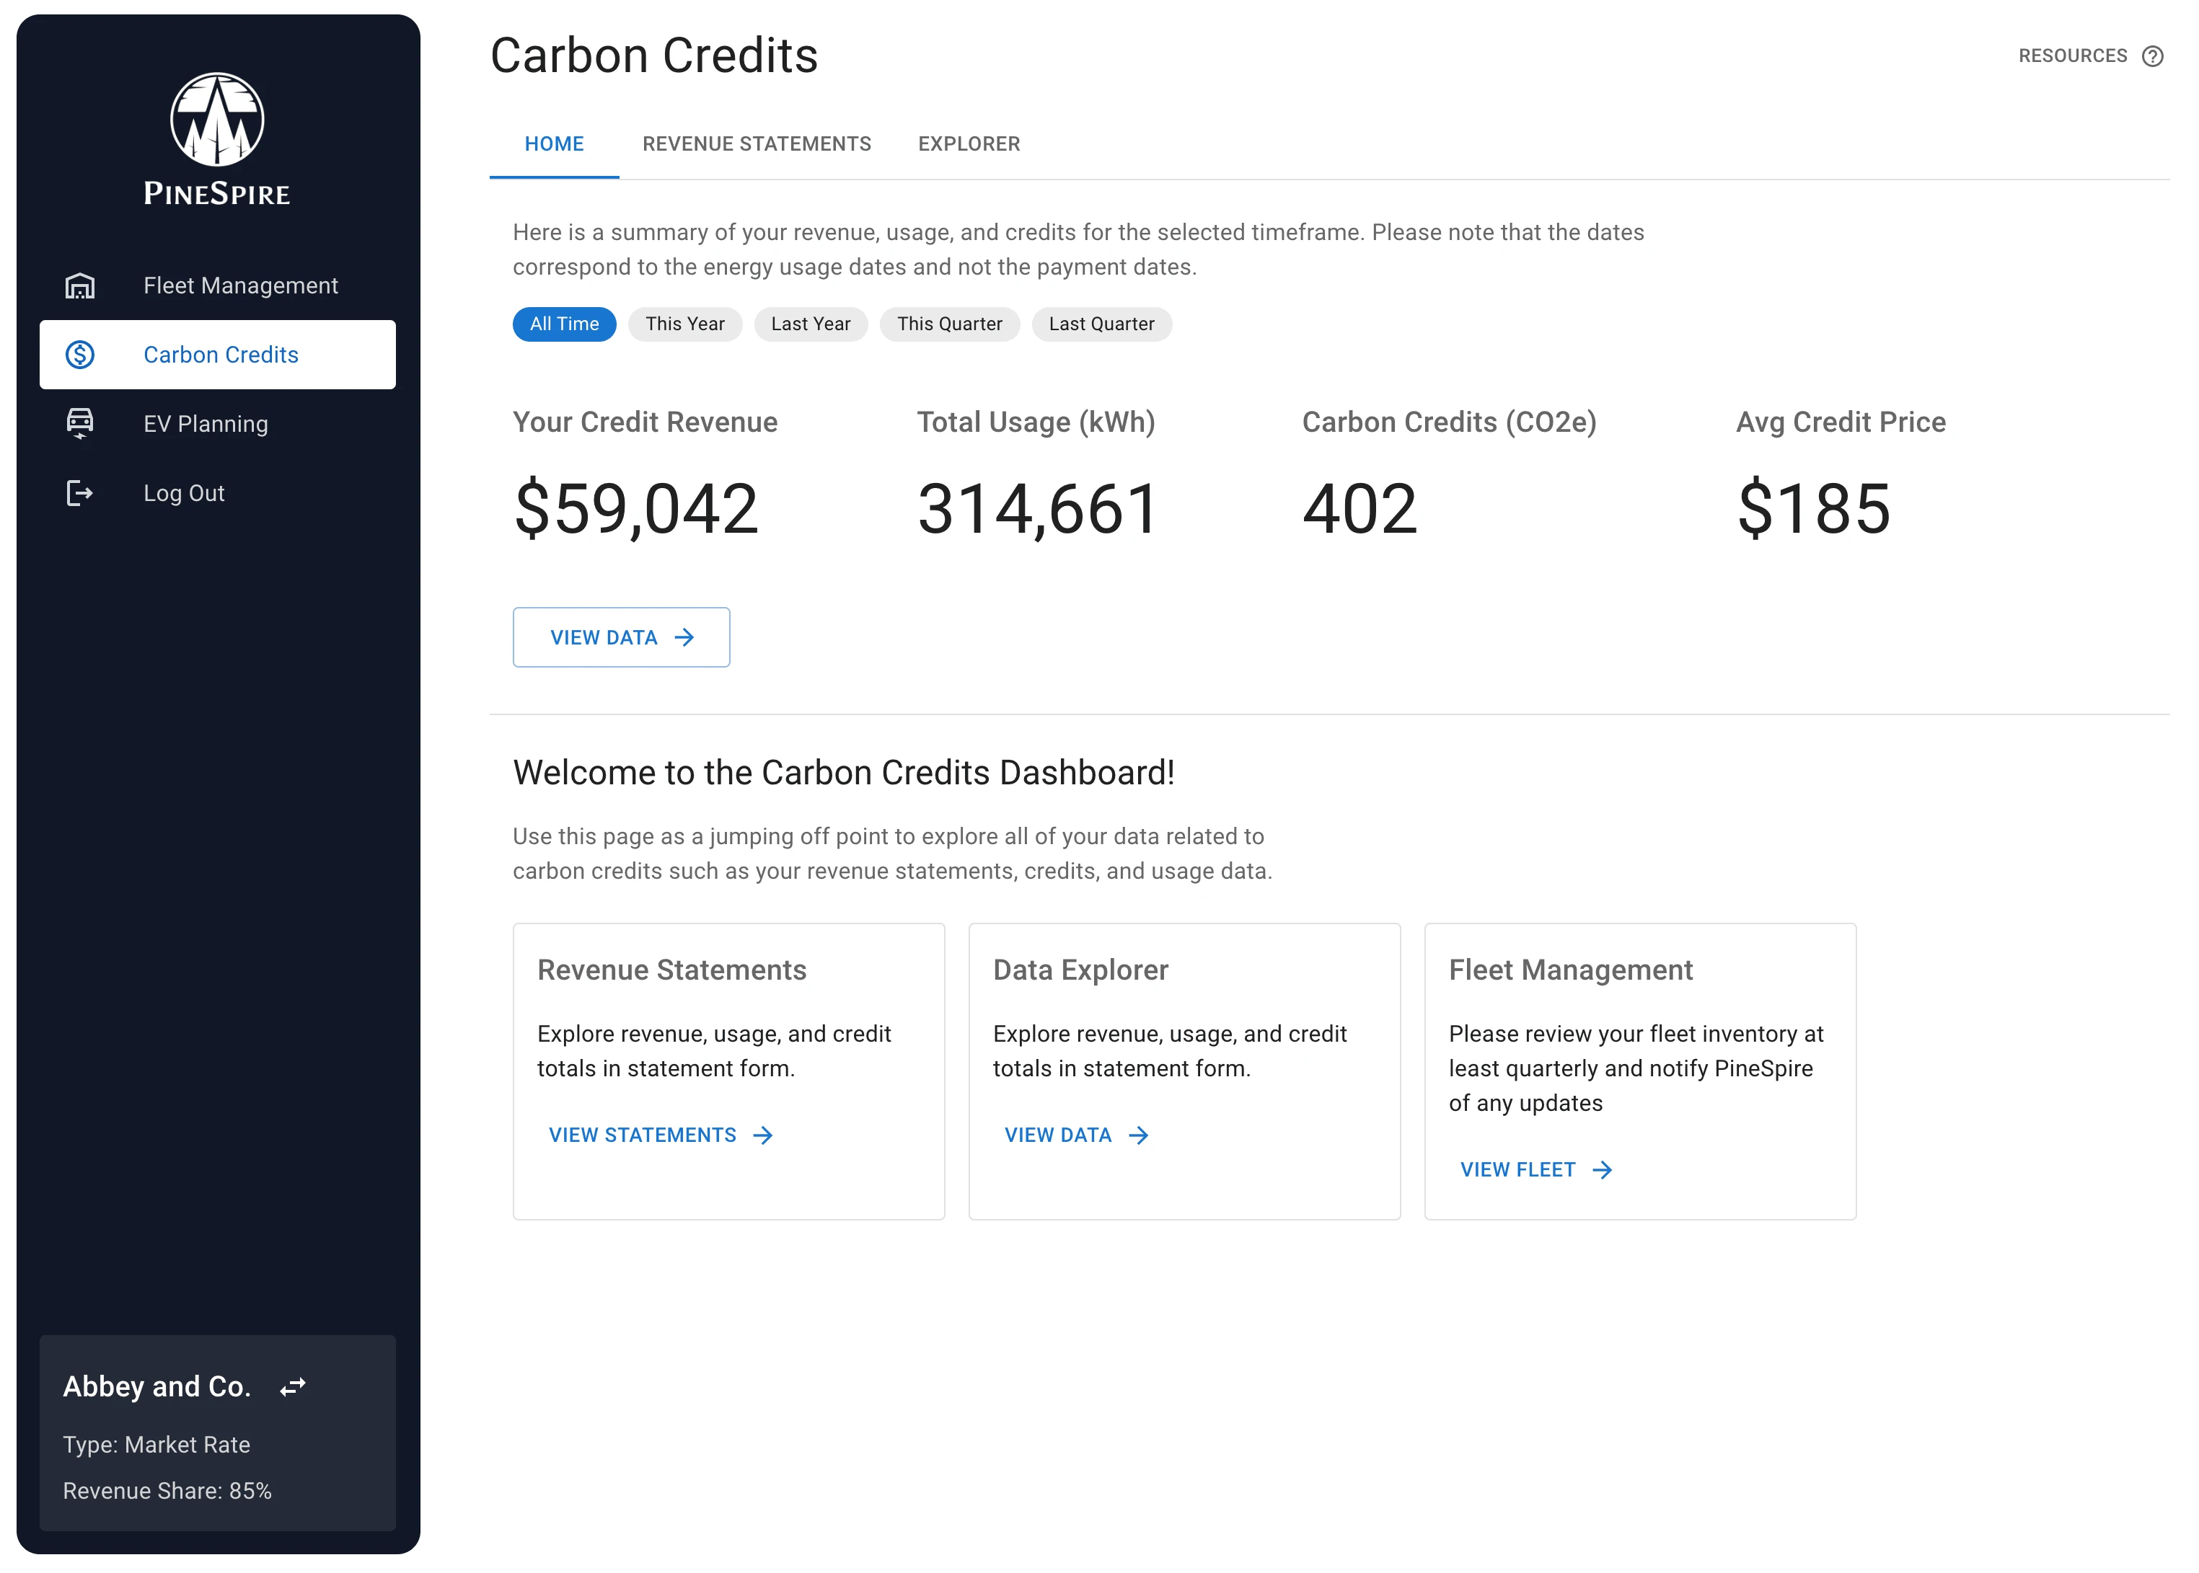2199x1573 pixels.
Task: Select the EV Planning vehicle icon
Action: (79, 423)
